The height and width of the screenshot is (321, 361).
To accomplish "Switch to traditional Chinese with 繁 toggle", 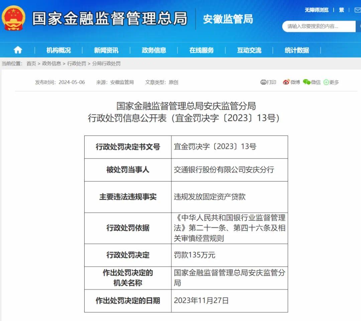I will [x=342, y=10].
